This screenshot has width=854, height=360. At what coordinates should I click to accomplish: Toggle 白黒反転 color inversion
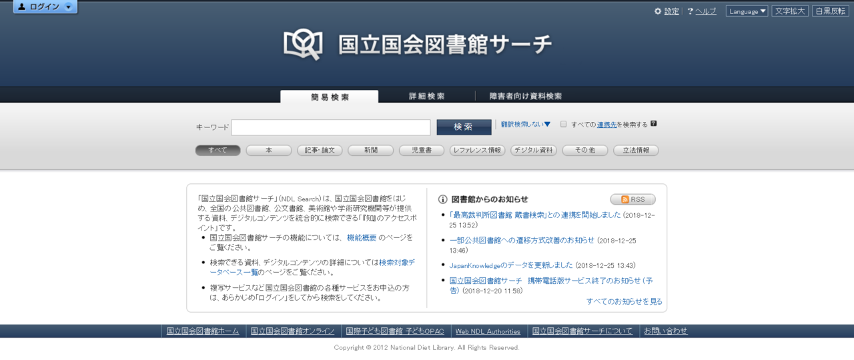[830, 11]
